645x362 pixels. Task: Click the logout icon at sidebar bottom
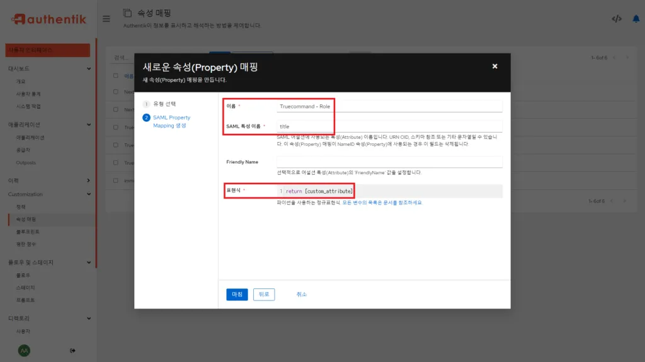point(73,351)
